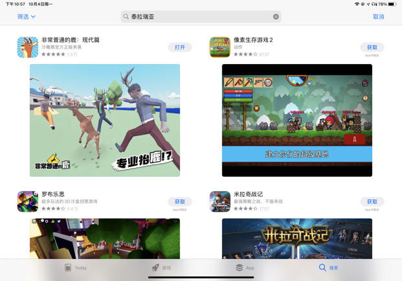Image resolution: width=402 pixels, height=281 pixels.
Task: Tap 获取 for 罗布乐思
Action: [x=180, y=201]
